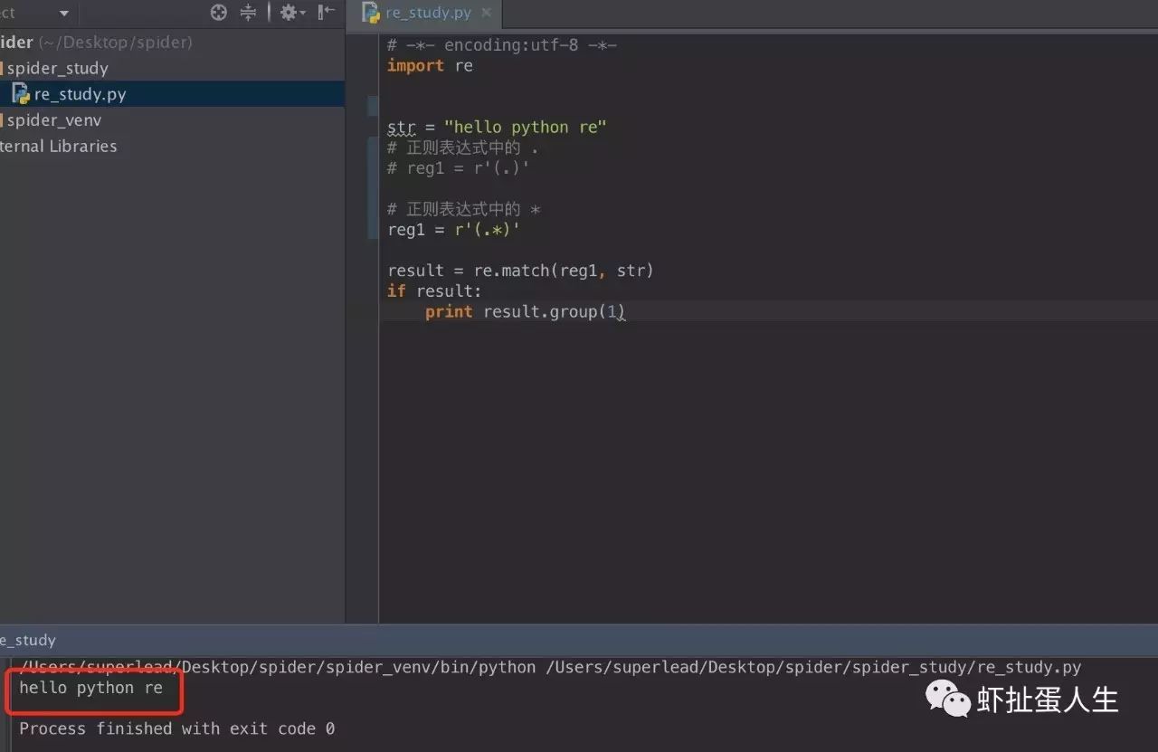Select the spider_study folder in project tree
The width and height of the screenshot is (1158, 752).
pos(57,68)
